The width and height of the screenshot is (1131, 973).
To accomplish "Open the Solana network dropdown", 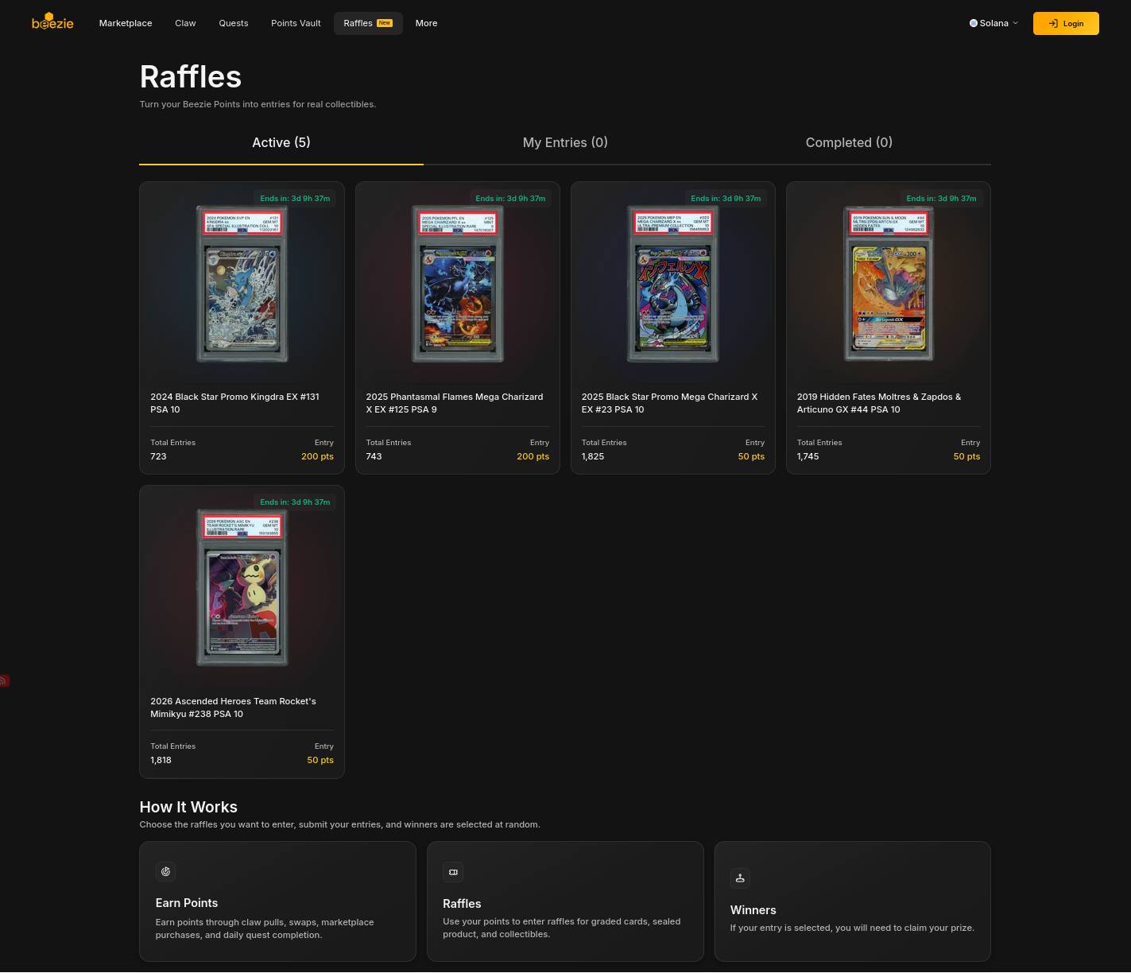I will pyautogui.click(x=993, y=23).
